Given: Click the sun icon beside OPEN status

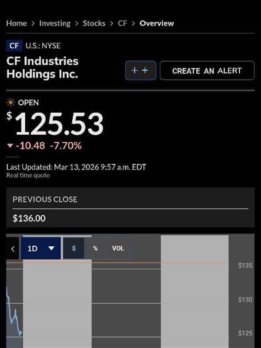Looking at the screenshot, I should [x=10, y=103].
